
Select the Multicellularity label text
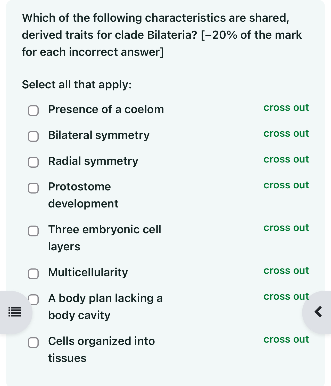88,272
